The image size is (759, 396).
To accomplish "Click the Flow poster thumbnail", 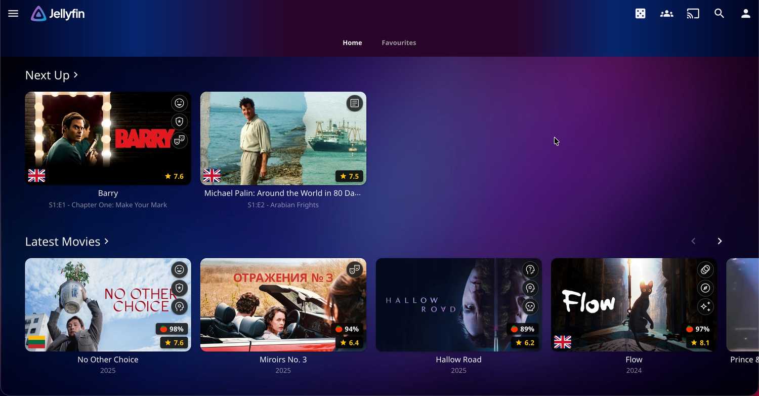I will [x=634, y=305].
